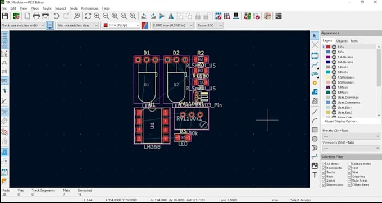Image resolution: width=382 pixels, height=203 pixels.
Task: Expand Layer Display Options
Action: pyautogui.click(x=341, y=121)
